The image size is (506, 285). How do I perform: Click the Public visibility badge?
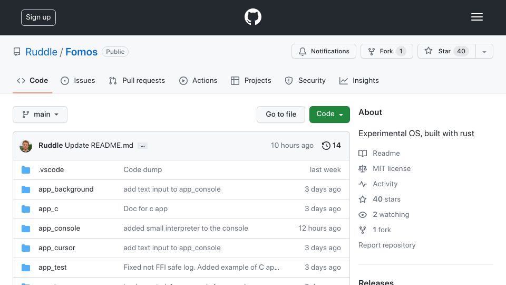coord(115,52)
